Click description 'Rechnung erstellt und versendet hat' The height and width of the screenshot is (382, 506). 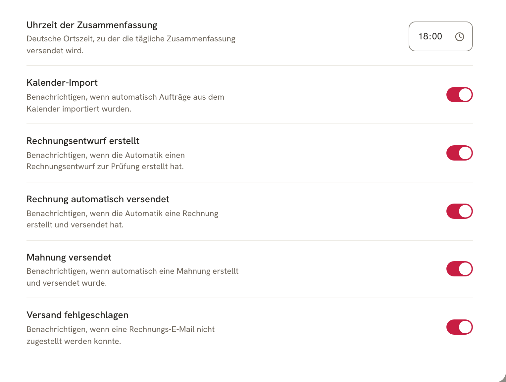(122, 219)
